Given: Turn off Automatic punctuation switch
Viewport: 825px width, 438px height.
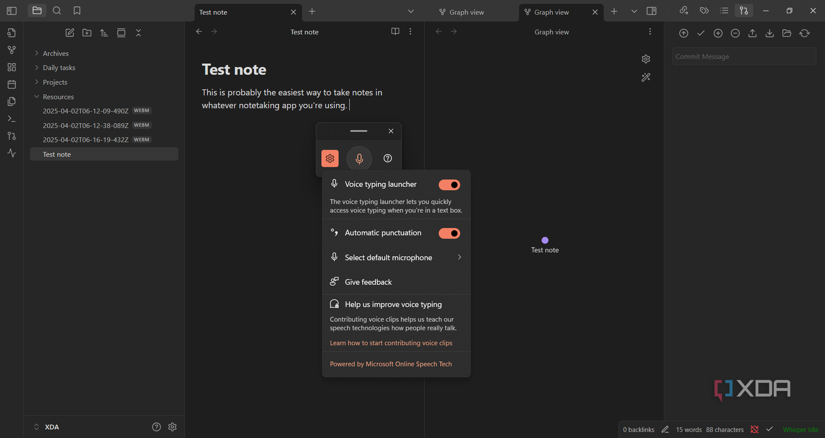Looking at the screenshot, I should click(x=449, y=233).
